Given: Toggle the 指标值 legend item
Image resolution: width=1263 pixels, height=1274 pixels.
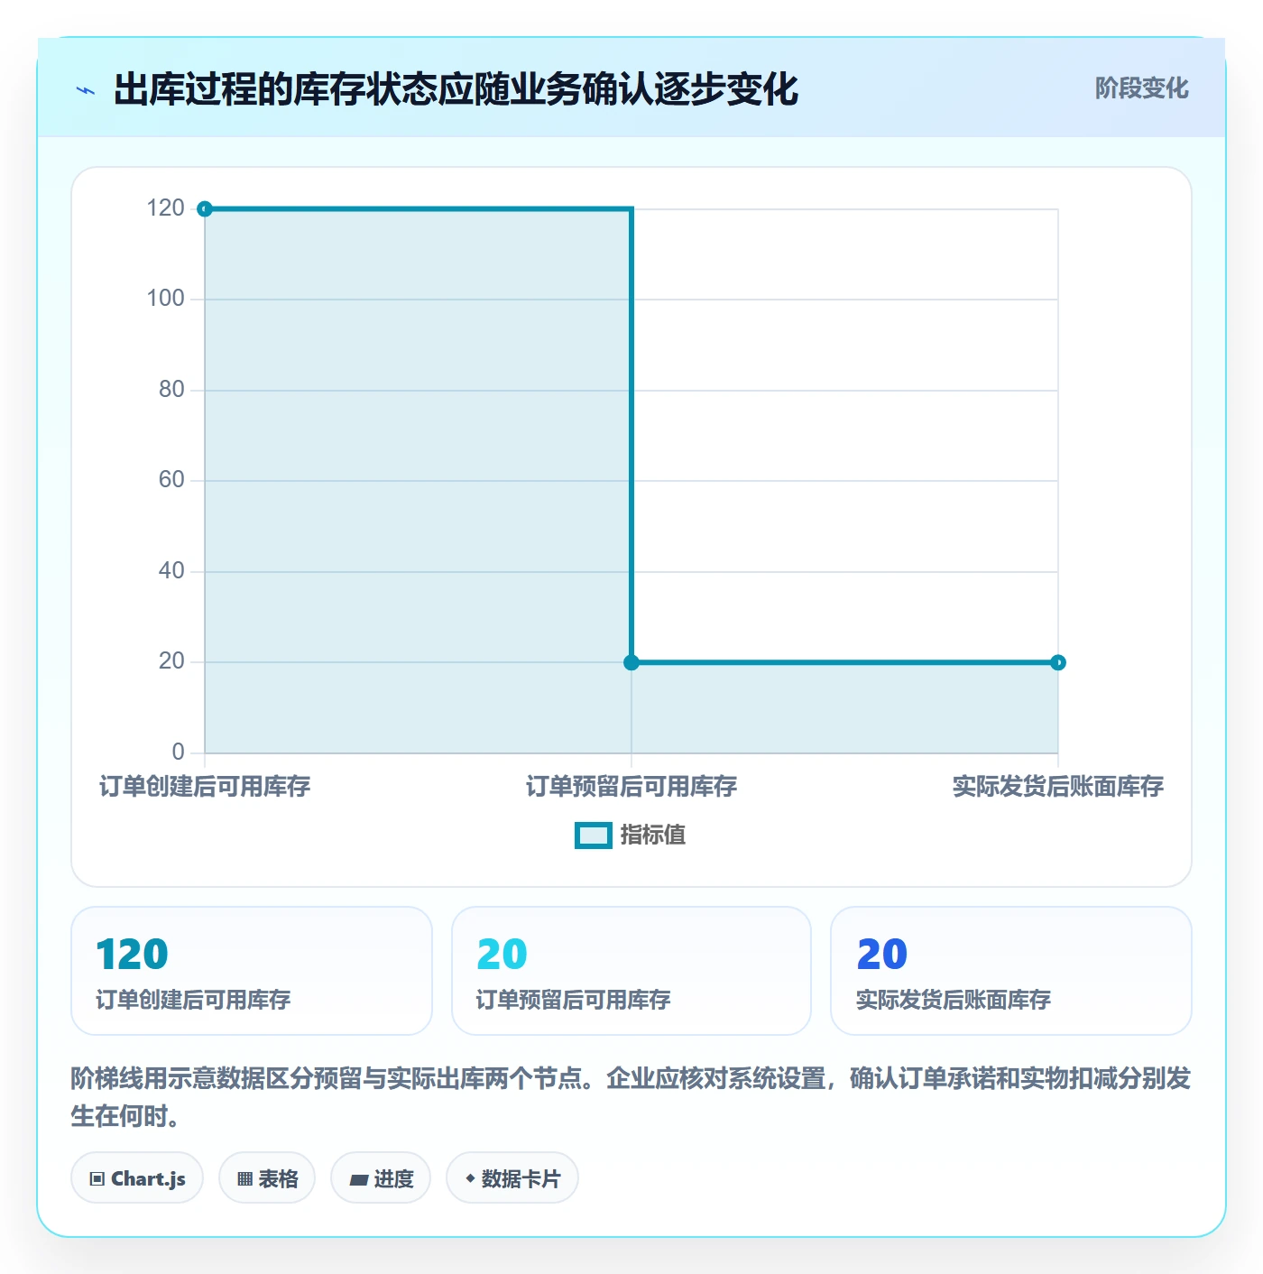Looking at the screenshot, I should (631, 835).
